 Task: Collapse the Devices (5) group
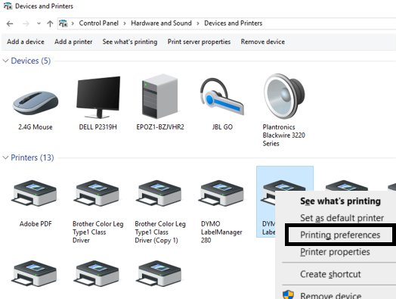5,61
